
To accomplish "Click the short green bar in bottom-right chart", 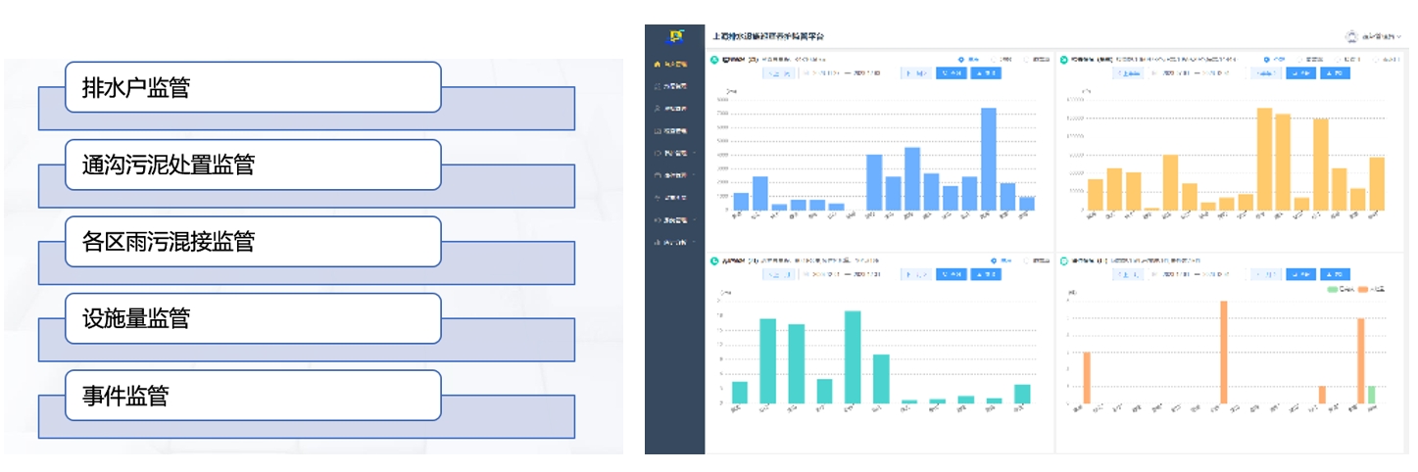I will [x=1372, y=395].
